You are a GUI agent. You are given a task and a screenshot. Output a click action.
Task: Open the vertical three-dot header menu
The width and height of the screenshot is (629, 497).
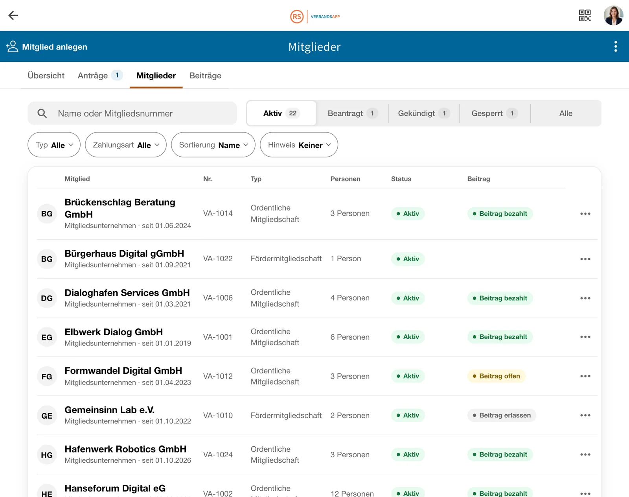616,46
